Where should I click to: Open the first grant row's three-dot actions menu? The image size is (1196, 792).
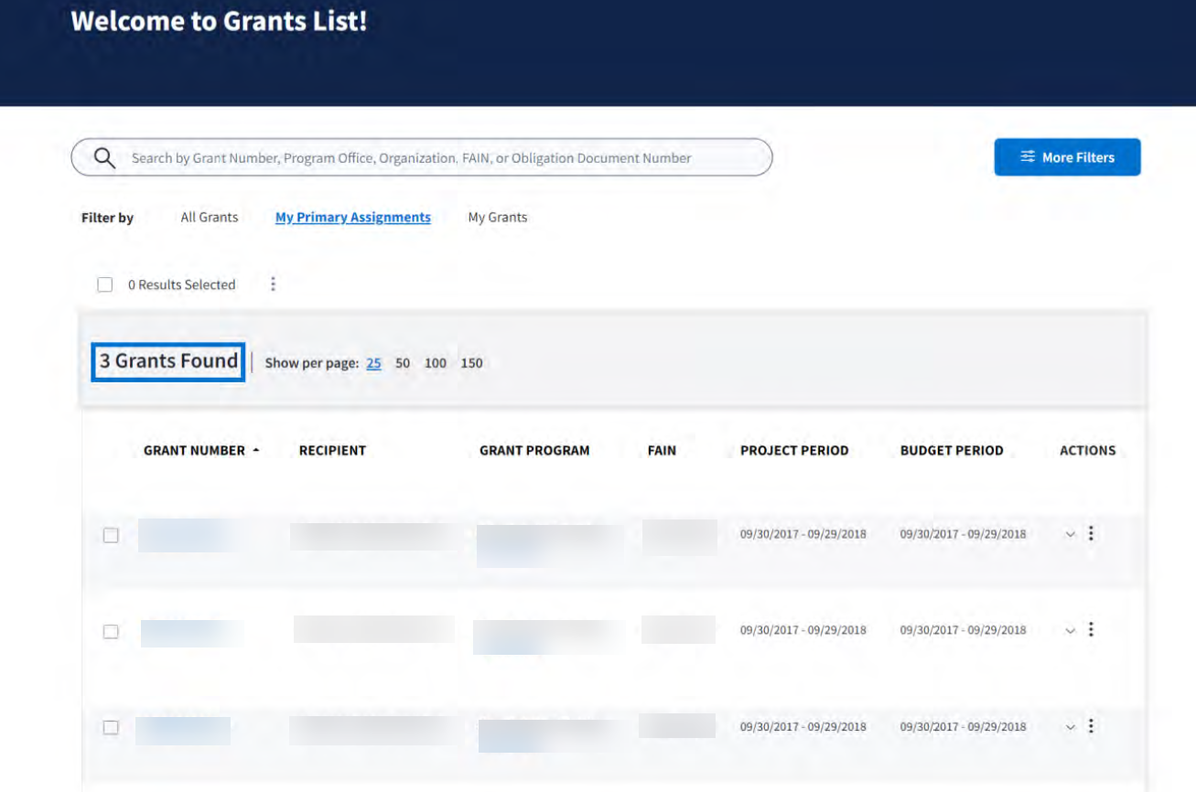(1091, 534)
